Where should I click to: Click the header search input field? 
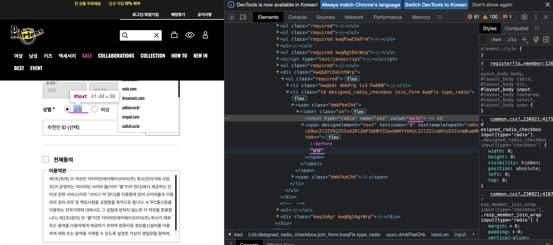[141, 35]
